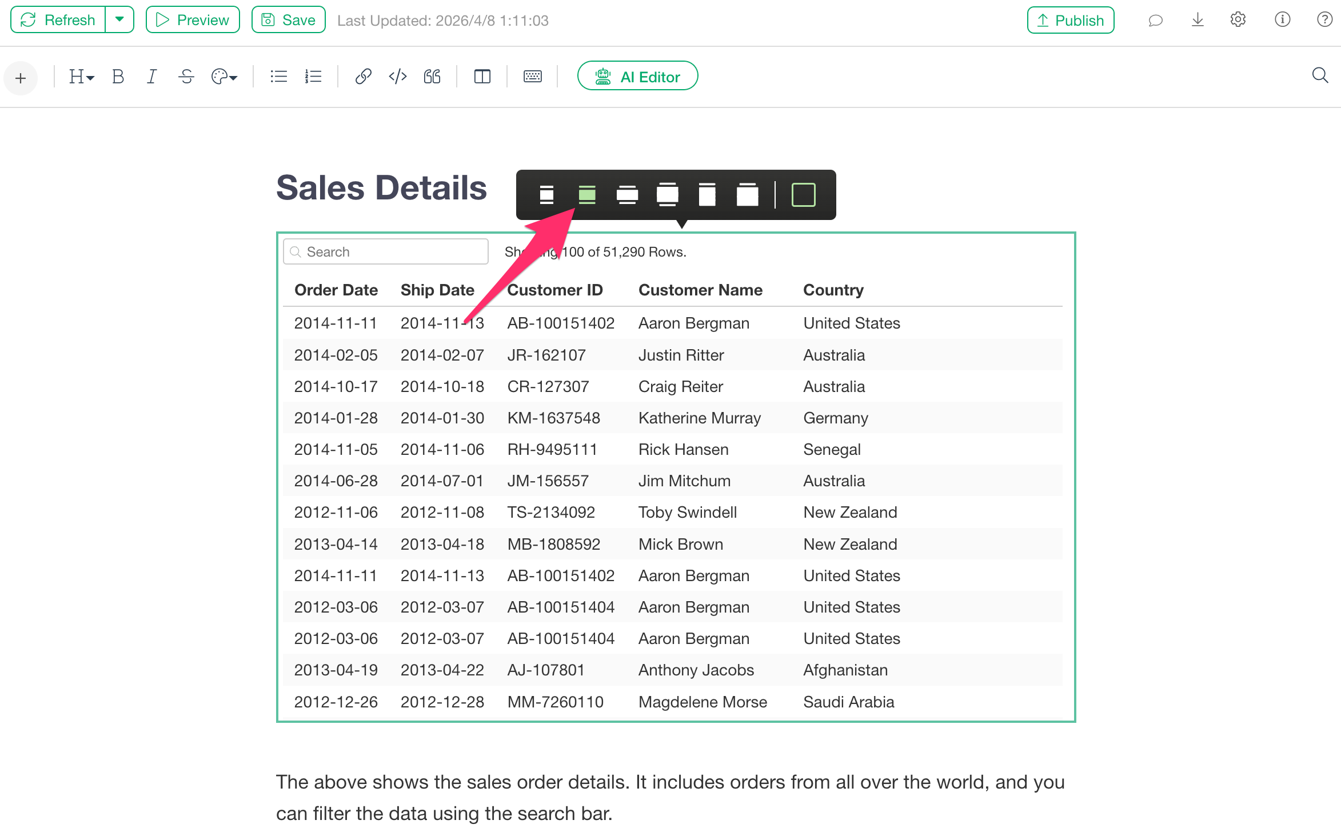Select the green highlighted width option
Screen dimensions: 1341x840
point(587,195)
